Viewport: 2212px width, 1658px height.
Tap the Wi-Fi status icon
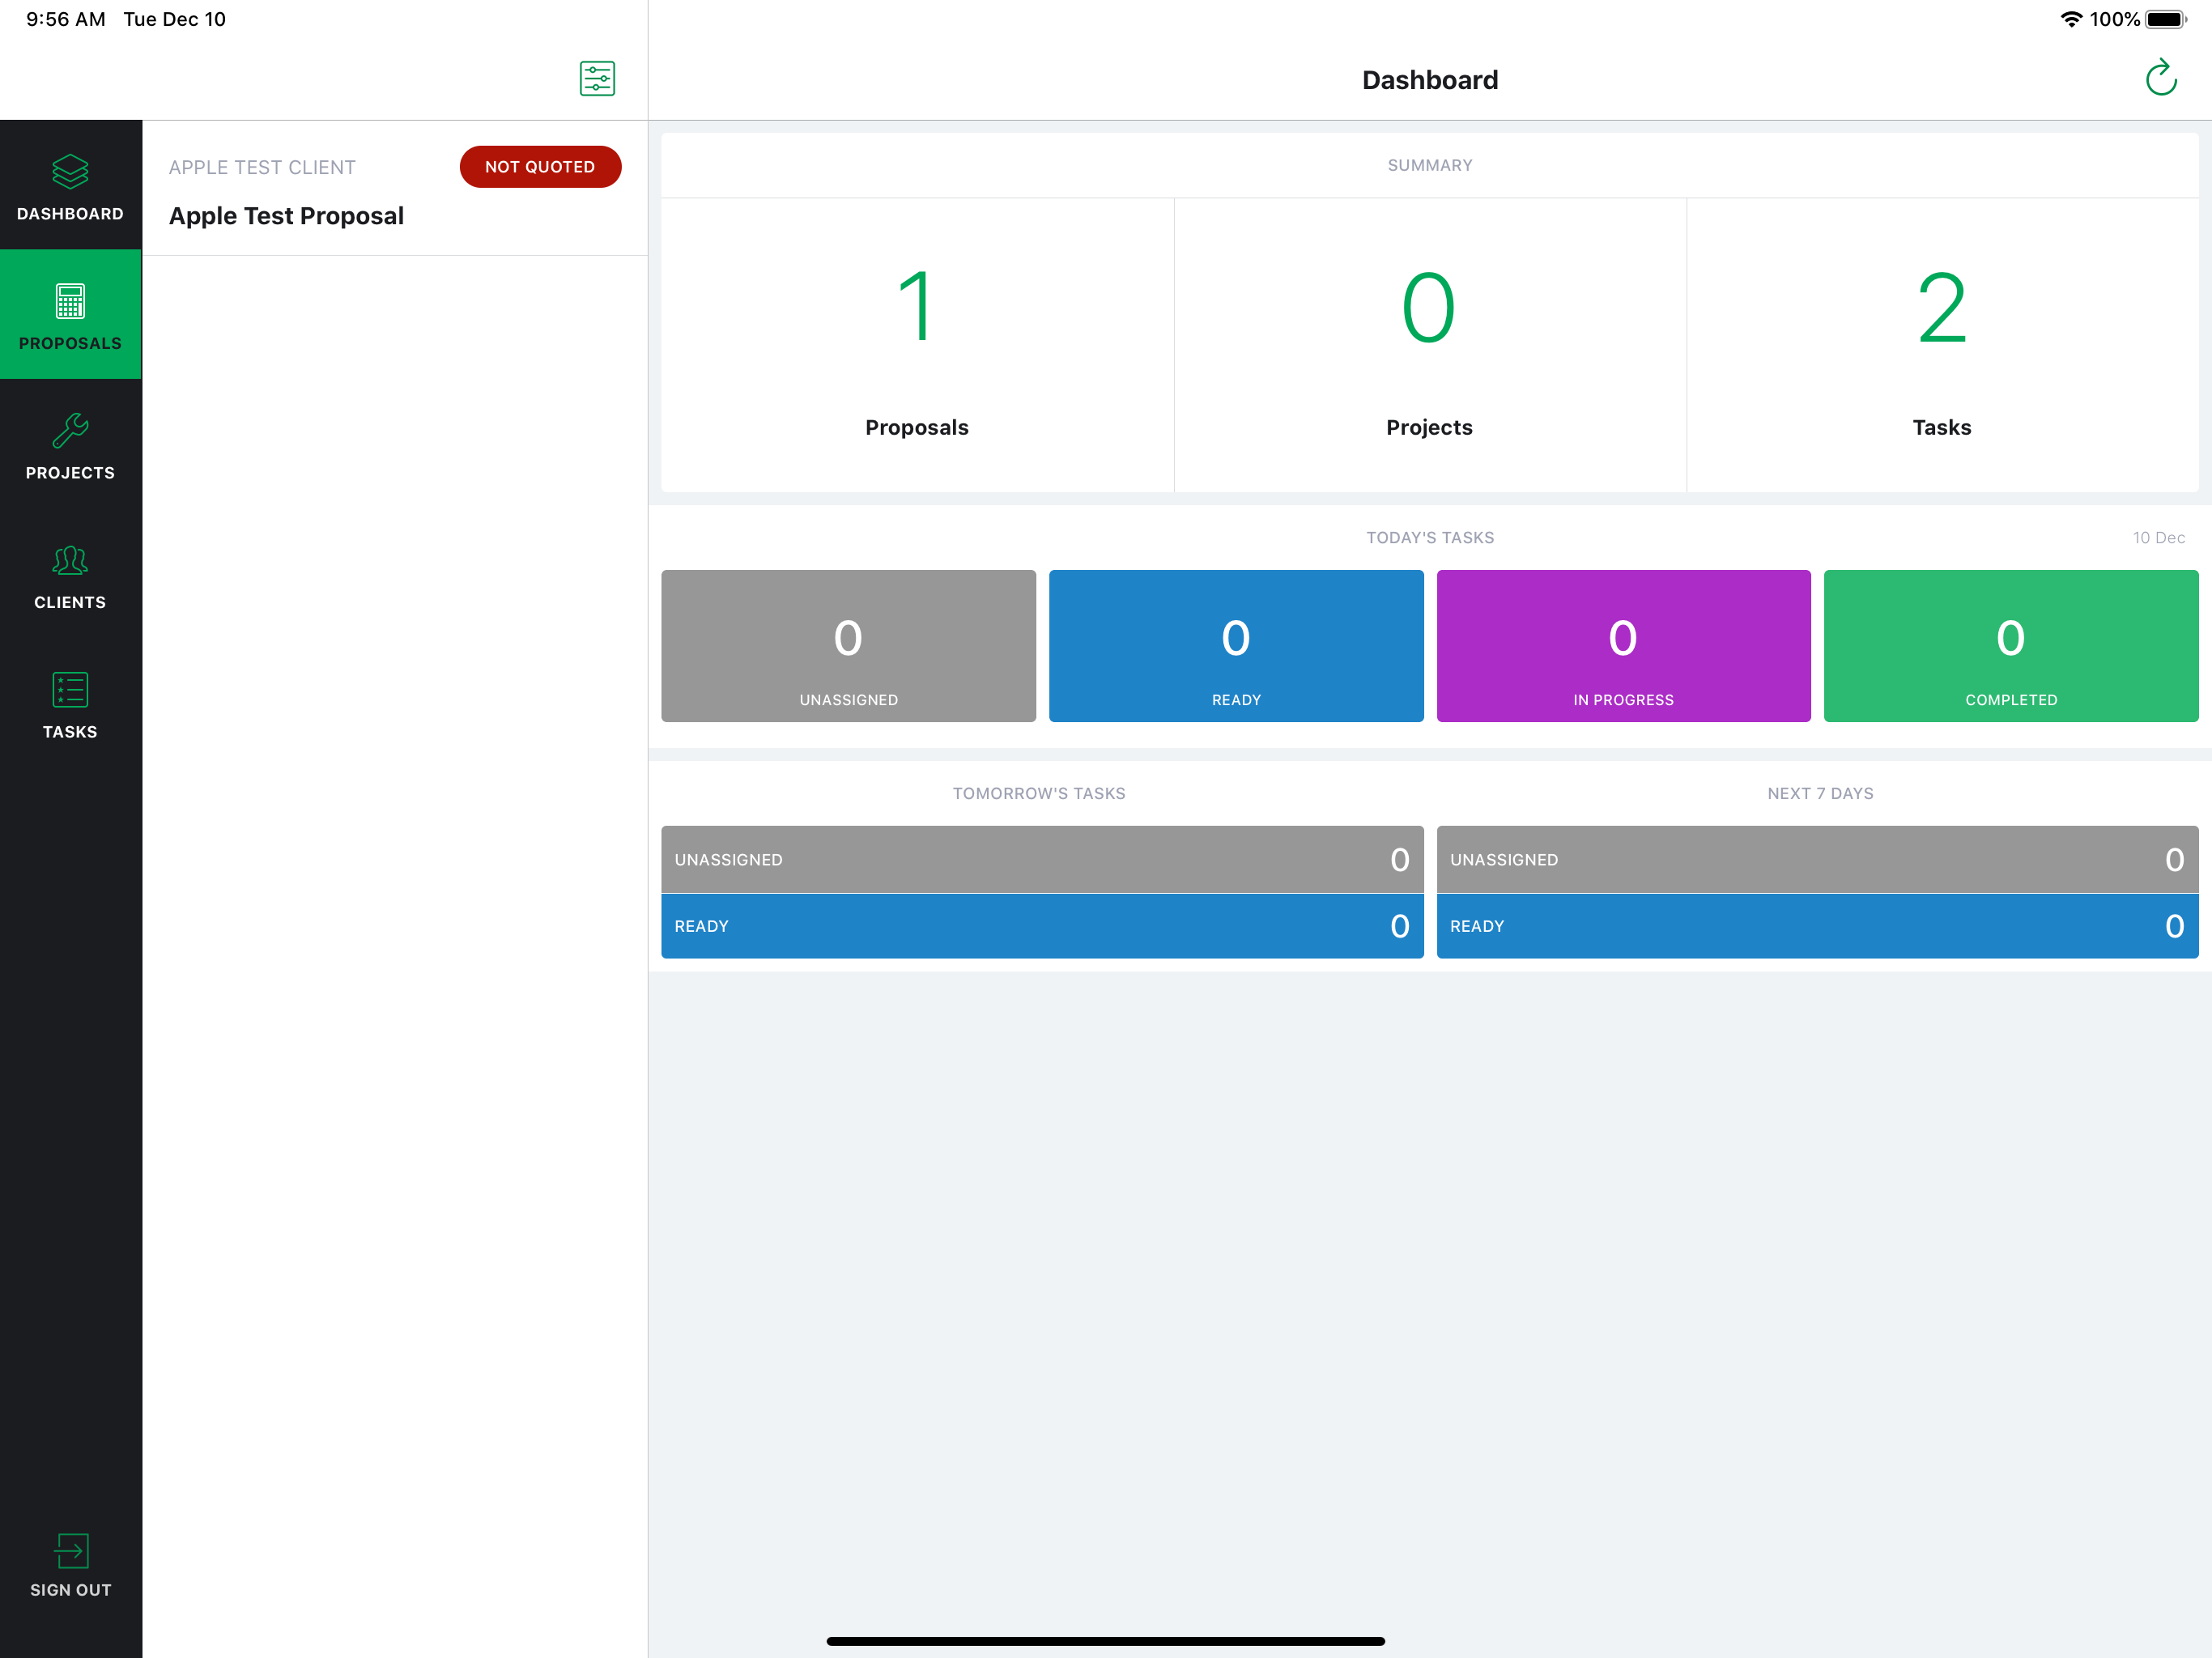pyautogui.click(x=2071, y=19)
